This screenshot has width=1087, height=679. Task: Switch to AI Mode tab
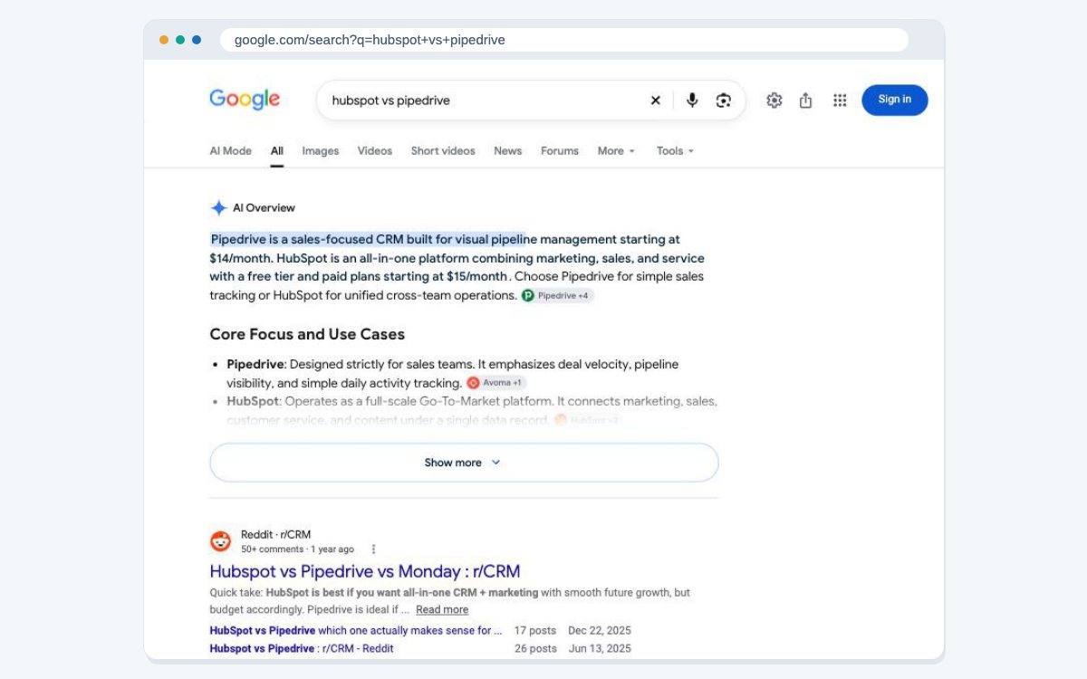230,151
